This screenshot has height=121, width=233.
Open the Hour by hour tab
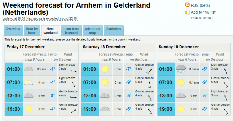tap(32, 30)
